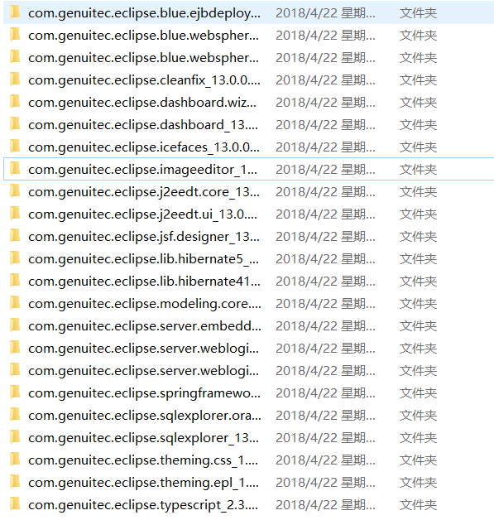Pick the name com.genuitec.eclipse.sqlexplorer_13...
This screenshot has height=520, width=494.
coord(143,438)
